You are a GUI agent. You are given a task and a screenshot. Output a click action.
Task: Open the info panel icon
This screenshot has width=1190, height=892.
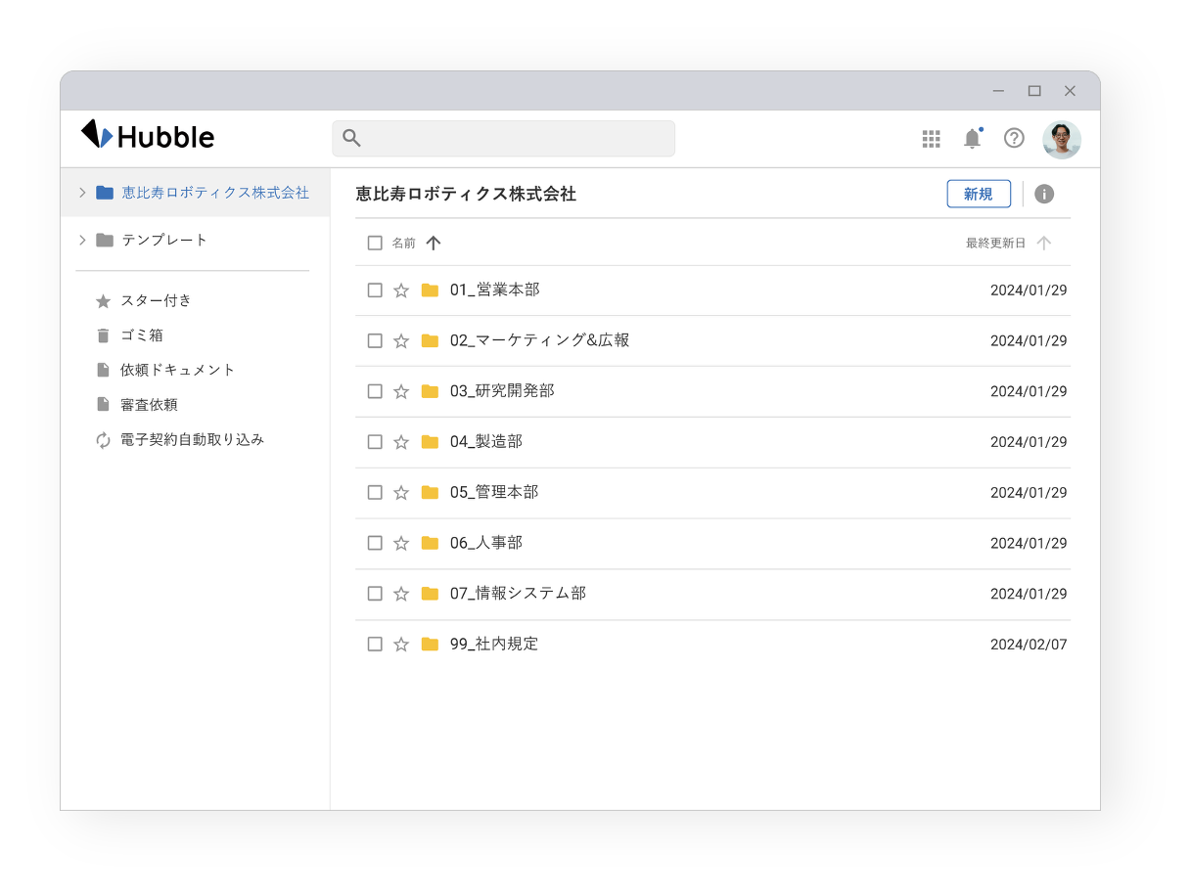click(1043, 194)
